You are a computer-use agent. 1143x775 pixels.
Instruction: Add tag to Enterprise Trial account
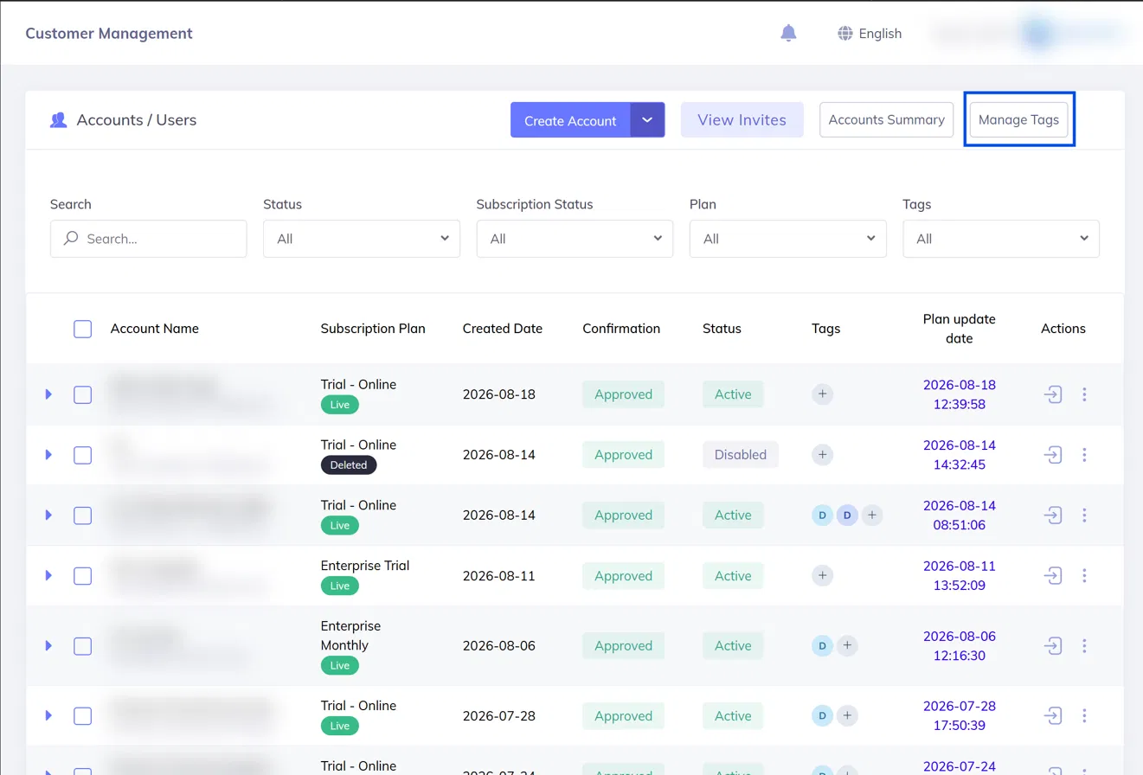(x=822, y=575)
